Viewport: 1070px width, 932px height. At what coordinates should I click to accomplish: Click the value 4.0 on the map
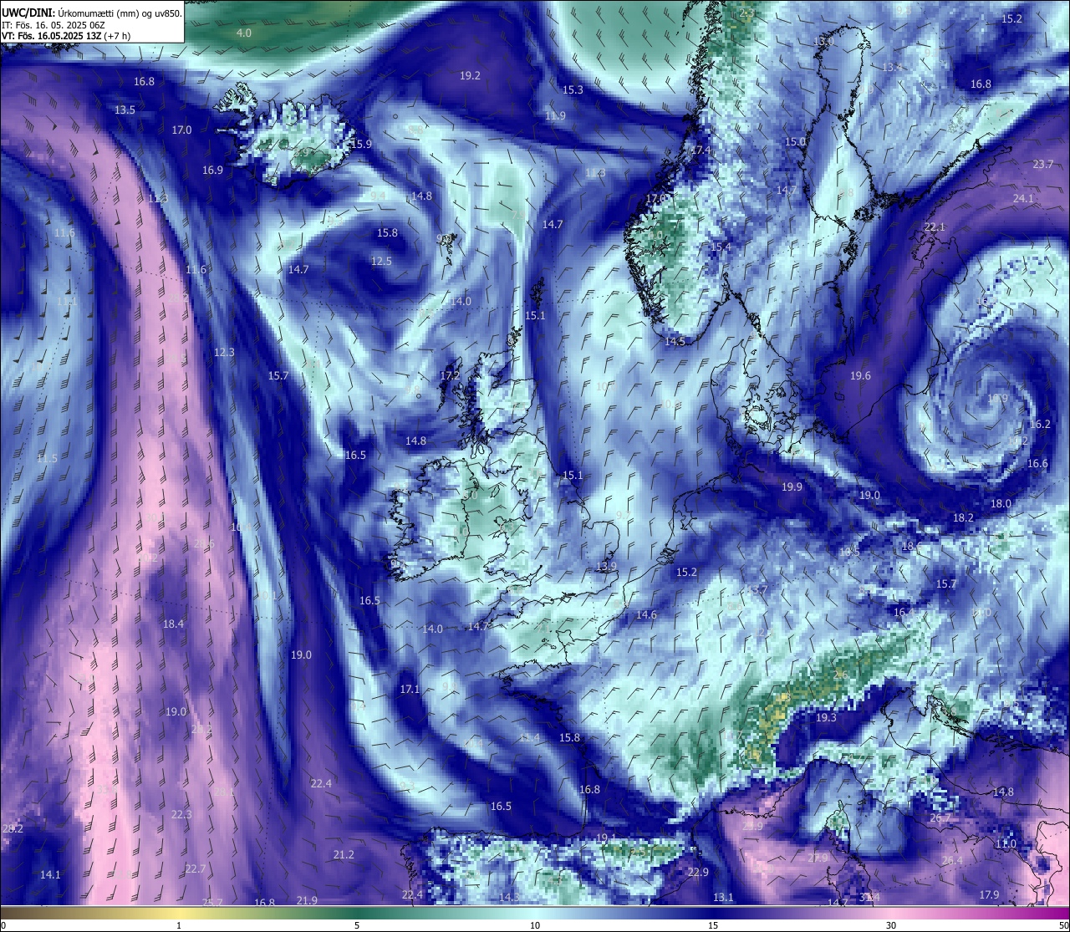pos(243,33)
